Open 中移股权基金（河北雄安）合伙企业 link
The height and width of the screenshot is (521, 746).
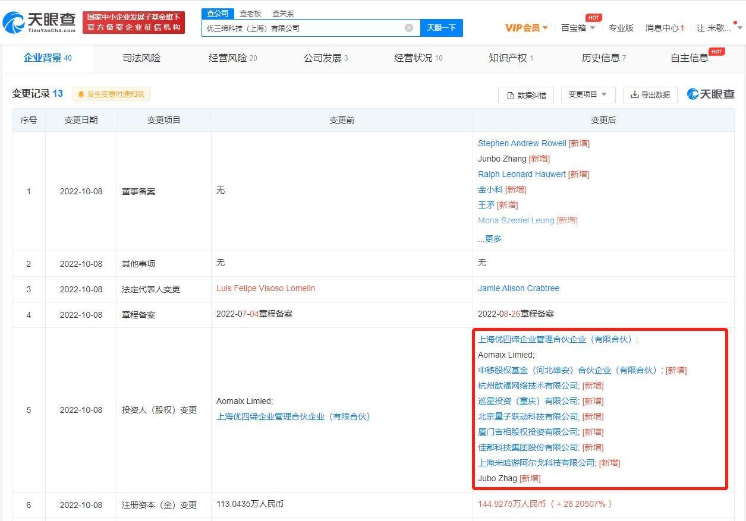[x=568, y=370]
